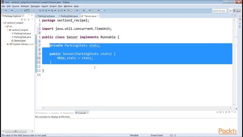
Task: Open the New wizard dropdown arrow
Action: pos(6,11)
